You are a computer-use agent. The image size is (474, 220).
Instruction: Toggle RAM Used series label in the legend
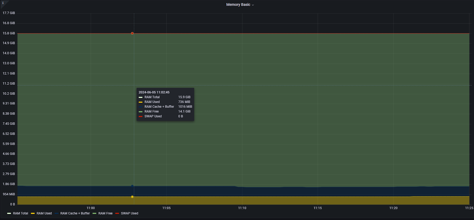pos(44,213)
